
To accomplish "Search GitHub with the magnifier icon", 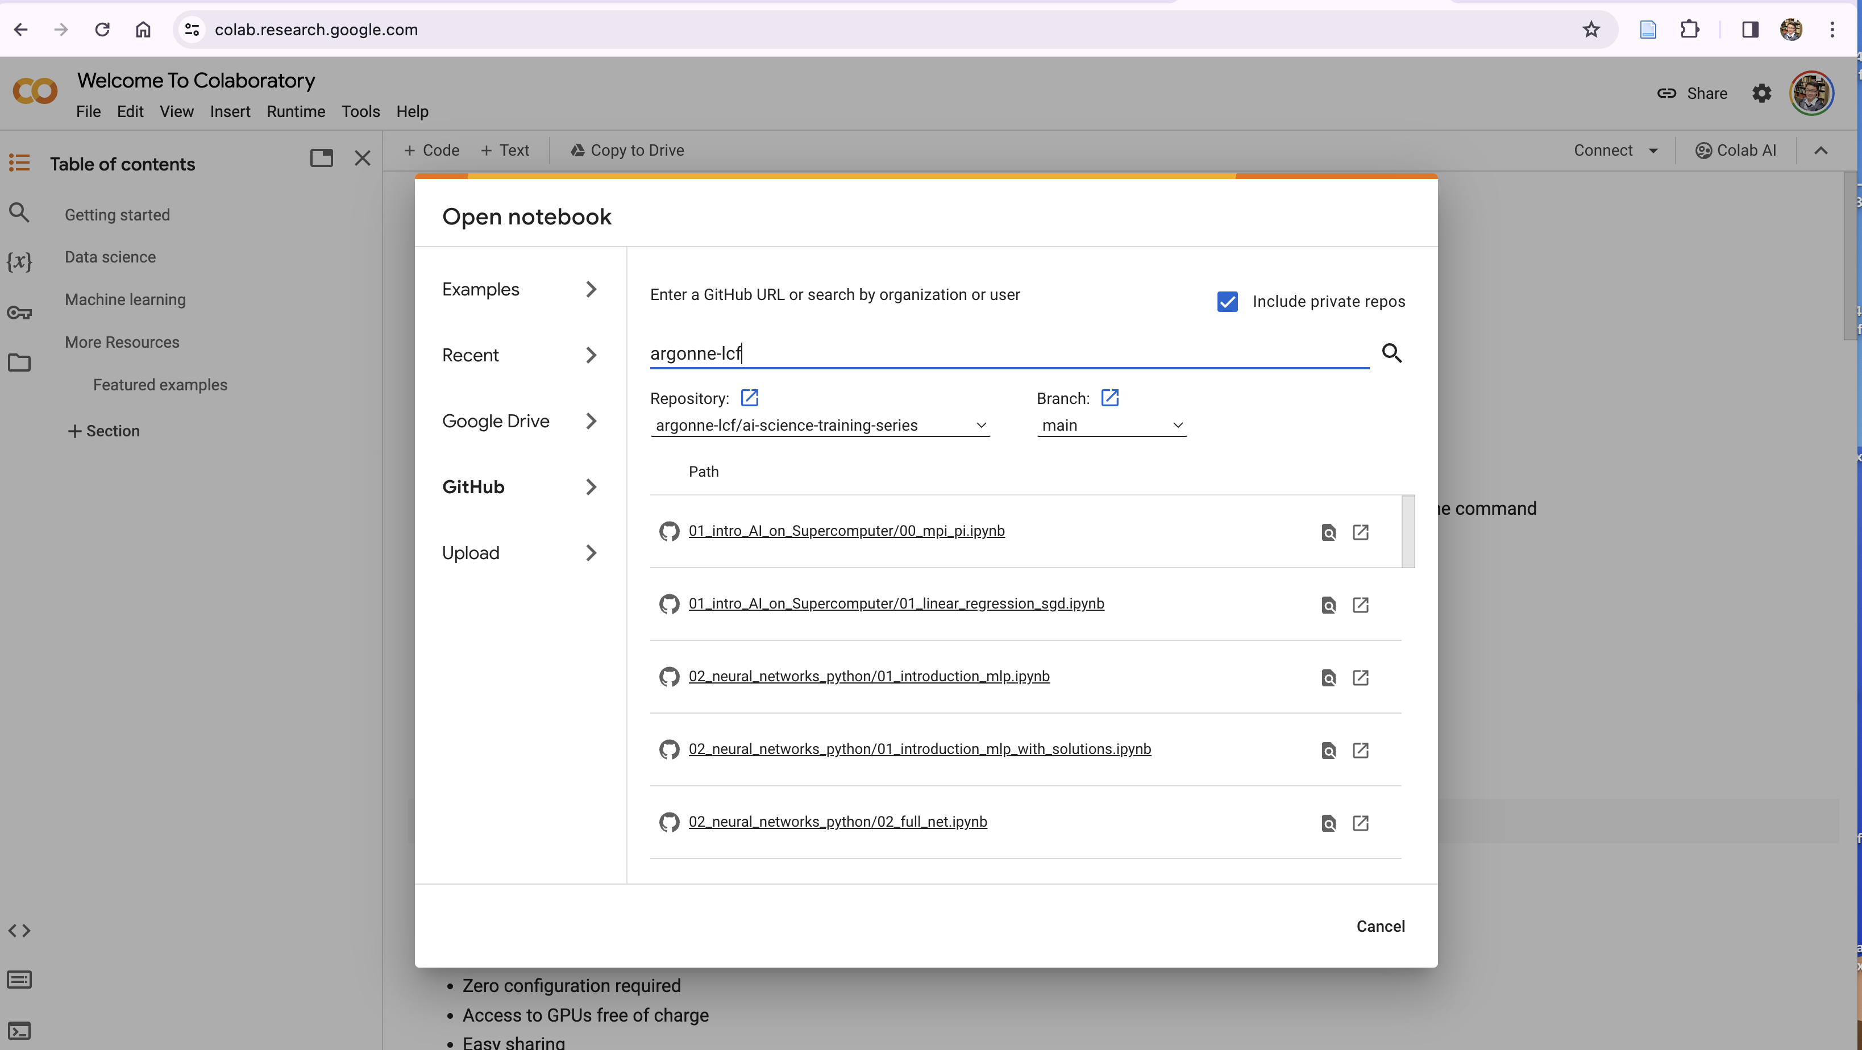I will 1391,353.
